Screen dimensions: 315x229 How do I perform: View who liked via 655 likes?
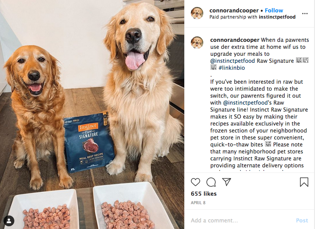pos(204,194)
